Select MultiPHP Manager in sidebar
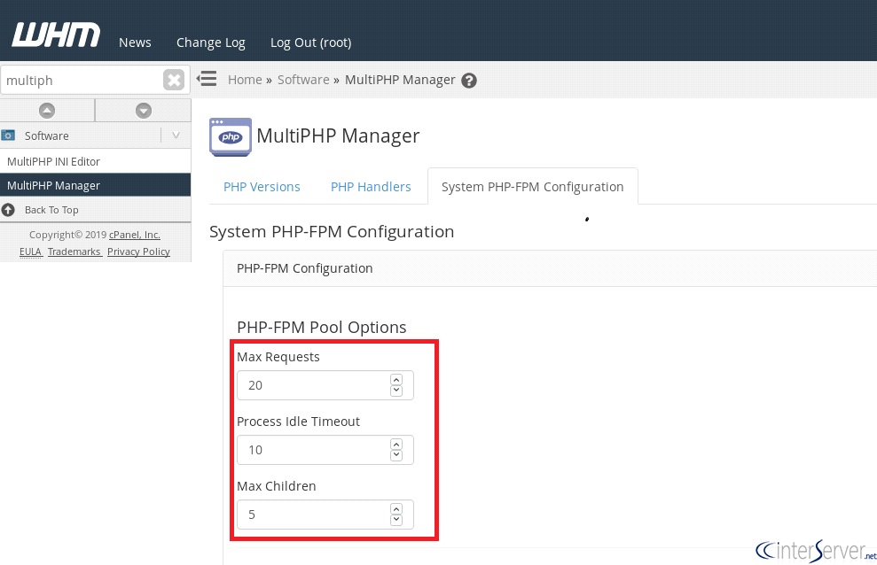Viewport: 877px width, 565px height. tap(95, 185)
